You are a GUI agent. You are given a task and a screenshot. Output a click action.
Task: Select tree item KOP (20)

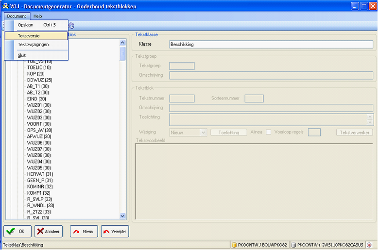[x=35, y=74]
